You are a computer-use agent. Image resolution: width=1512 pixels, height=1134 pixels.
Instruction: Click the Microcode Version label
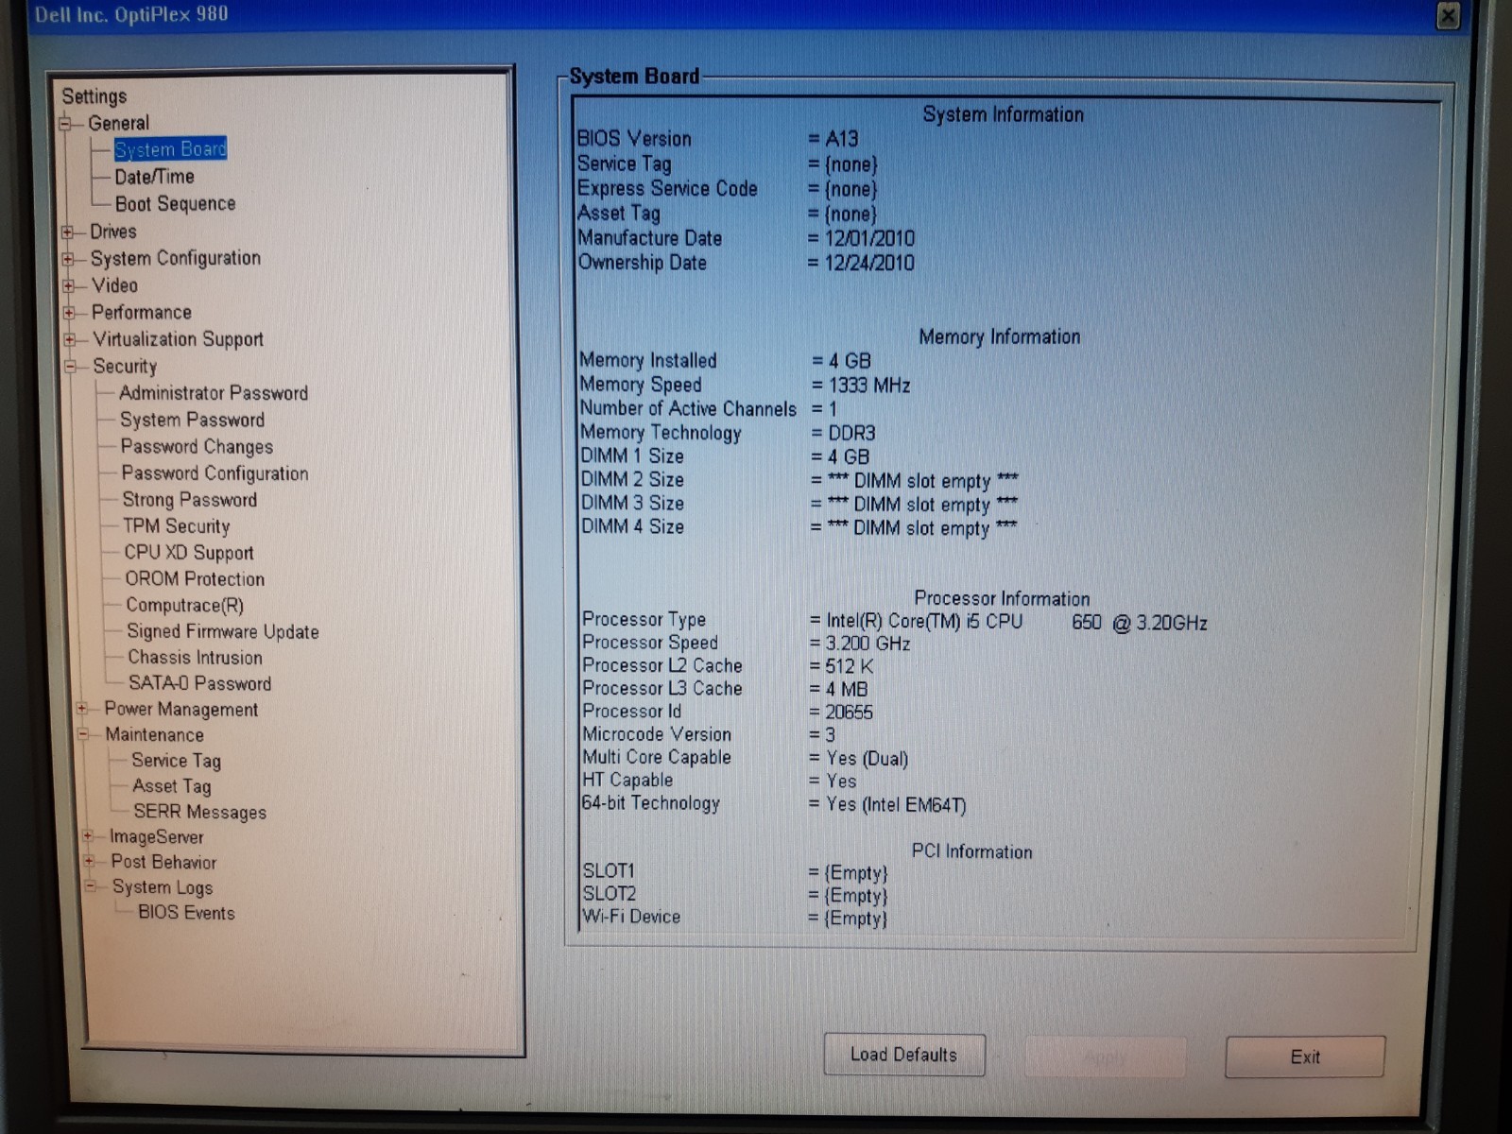click(657, 734)
